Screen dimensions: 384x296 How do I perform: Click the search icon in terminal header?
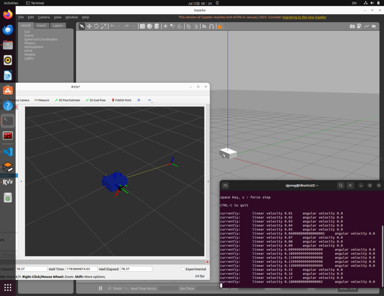pos(340,185)
